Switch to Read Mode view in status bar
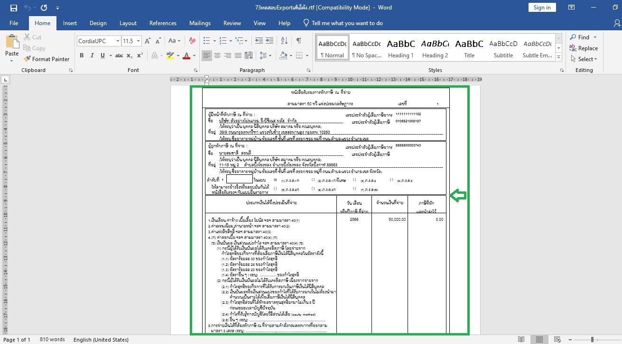The width and height of the screenshot is (622, 344). coord(521,339)
